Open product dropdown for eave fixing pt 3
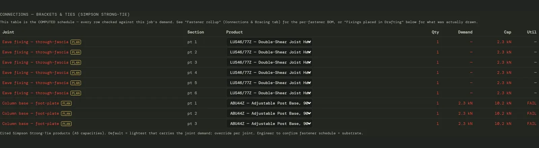The image size is (539, 148). (269, 62)
